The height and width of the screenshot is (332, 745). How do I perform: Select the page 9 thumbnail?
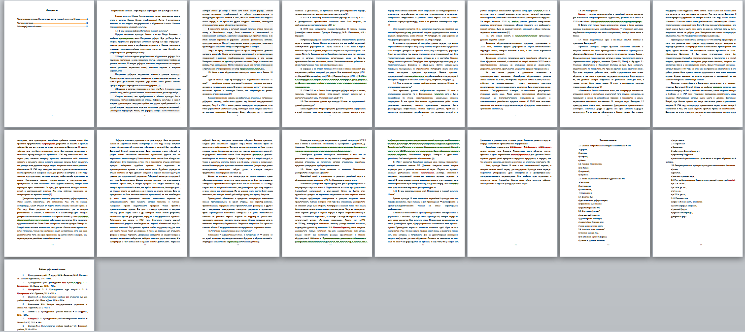pos(49,193)
